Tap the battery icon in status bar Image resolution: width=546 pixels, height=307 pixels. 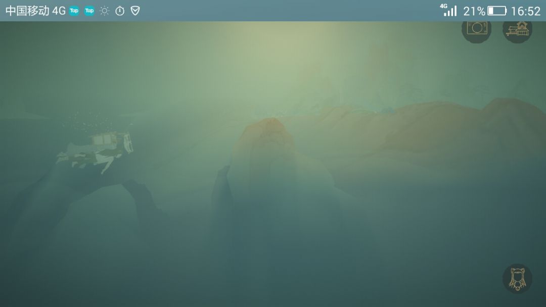coord(497,11)
